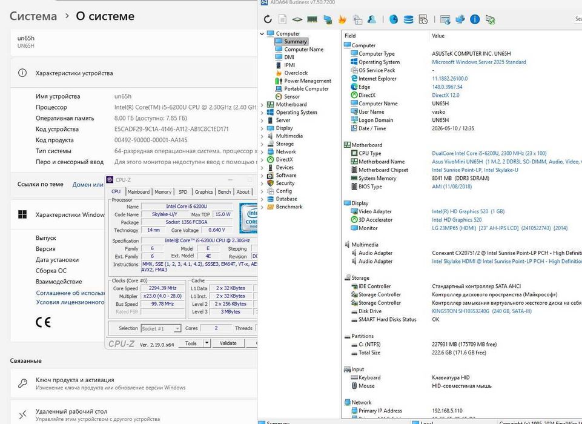
Task: Open Соглашение об использовании link
Action: pos(70,293)
